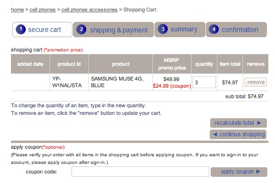Click the number 4 step circle icon
The width and height of the screenshot is (275, 183).
pos(214,29)
